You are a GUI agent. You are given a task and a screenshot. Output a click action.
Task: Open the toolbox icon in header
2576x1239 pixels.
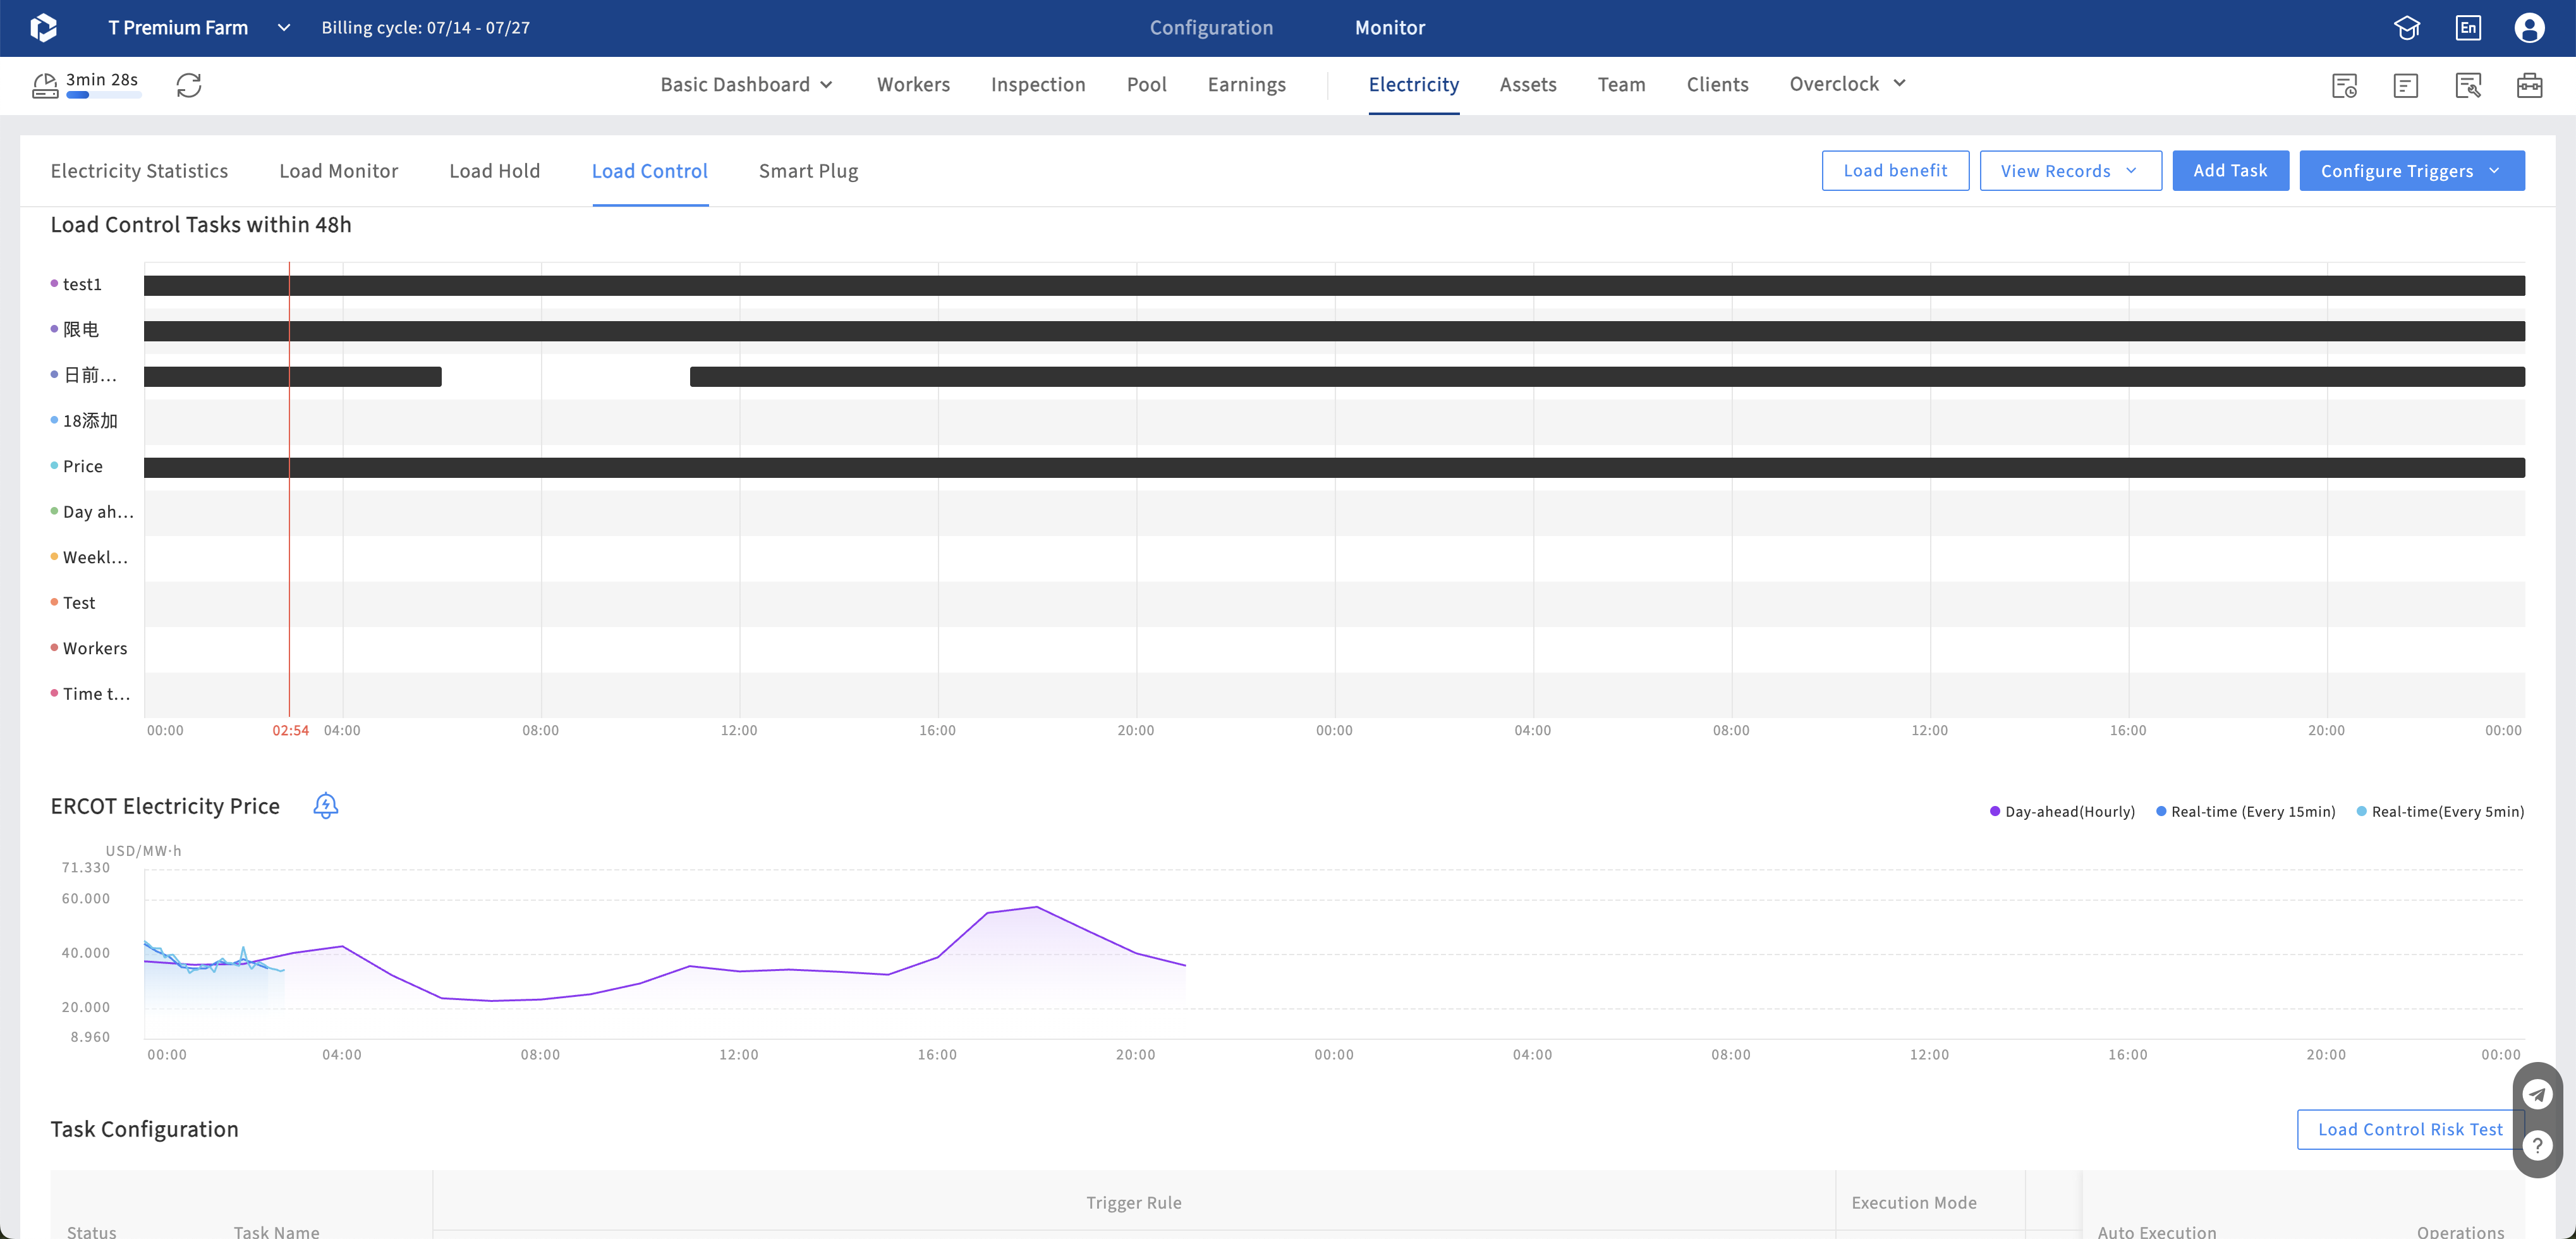click(2529, 86)
